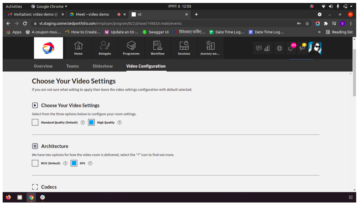Viewport: 359px width, 206px height.
Task: Open the Ubuntu system menu arrow
Action: [x=351, y=6]
